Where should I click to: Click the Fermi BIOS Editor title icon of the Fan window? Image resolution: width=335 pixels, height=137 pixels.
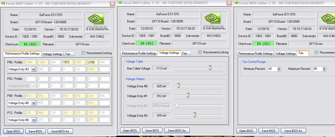tap(236, 3)
